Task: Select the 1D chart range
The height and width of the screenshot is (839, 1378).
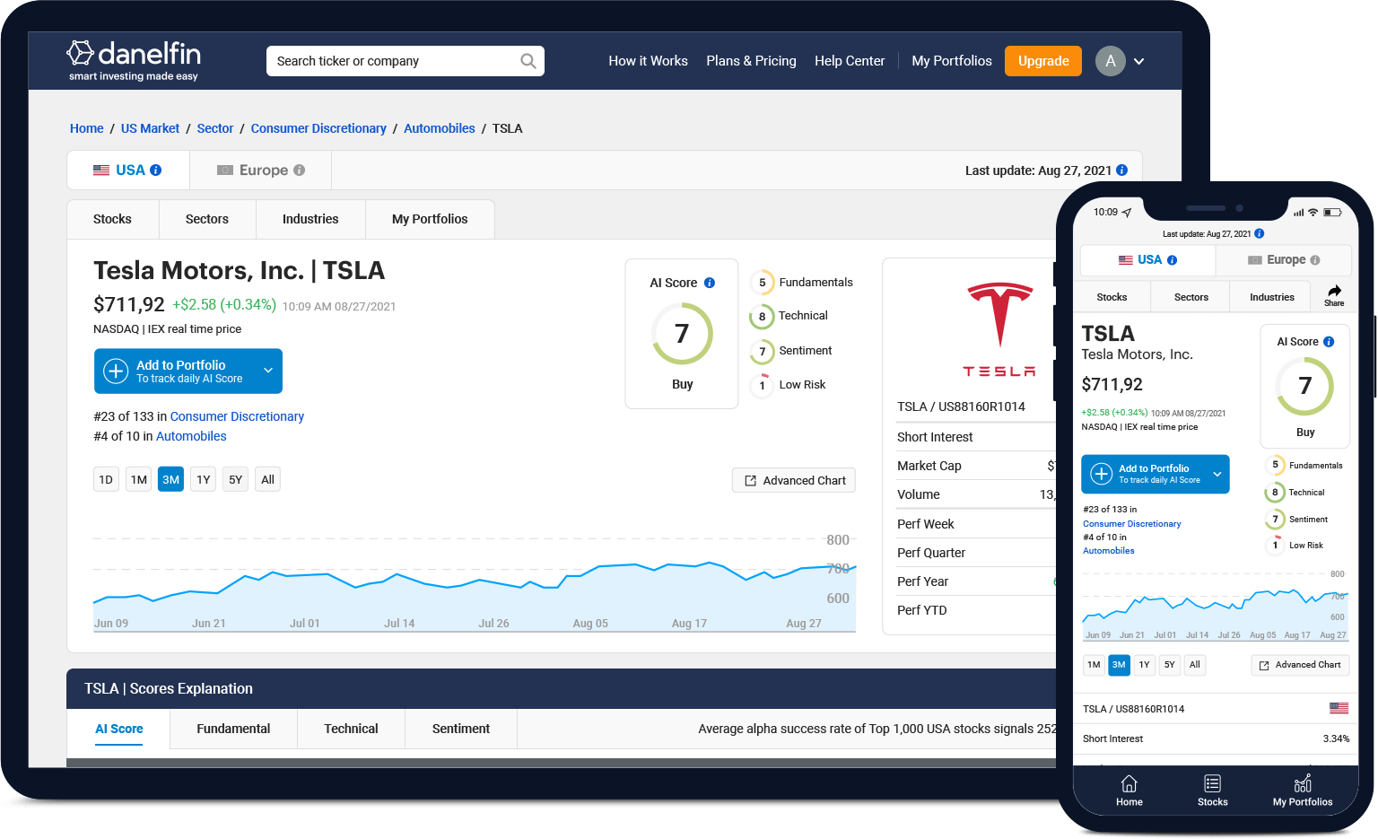Action: 106,480
